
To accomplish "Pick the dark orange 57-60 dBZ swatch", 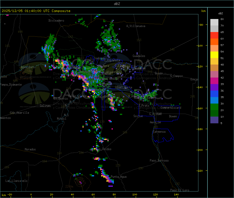I will tap(214, 42).
